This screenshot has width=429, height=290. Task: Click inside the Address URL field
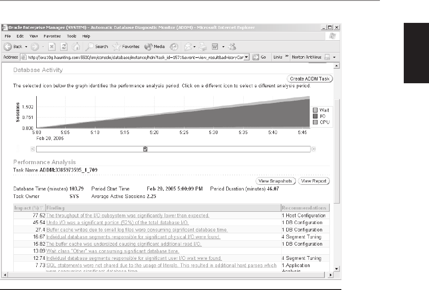(135, 57)
